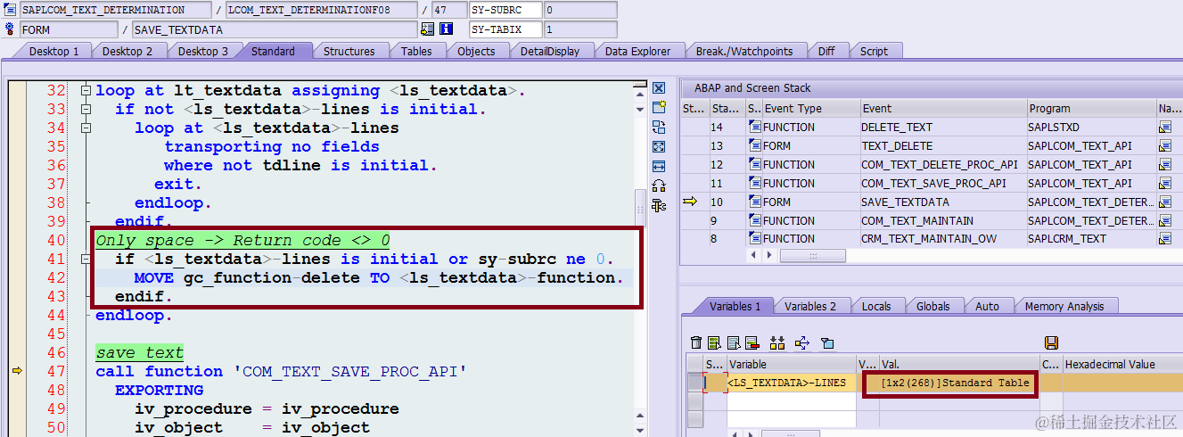Image resolution: width=1183 pixels, height=437 pixels.
Task: Click the yellow blocks arrows icon
Action: (x=777, y=342)
